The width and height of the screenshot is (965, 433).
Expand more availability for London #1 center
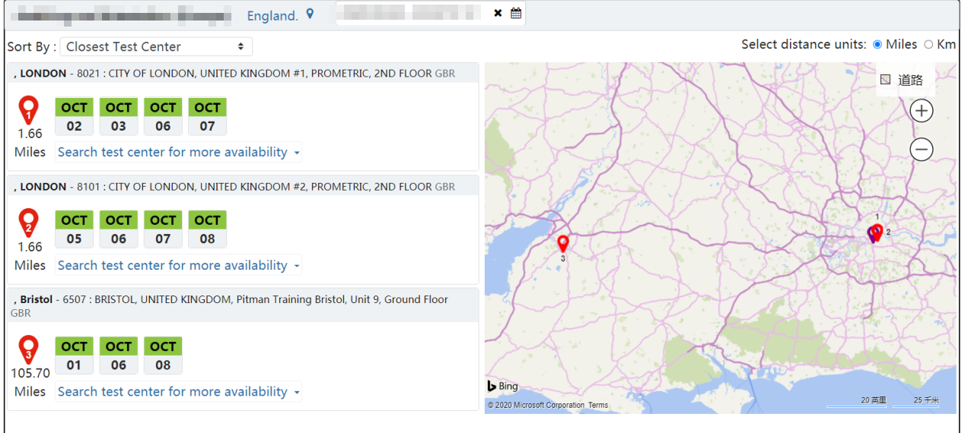point(179,152)
